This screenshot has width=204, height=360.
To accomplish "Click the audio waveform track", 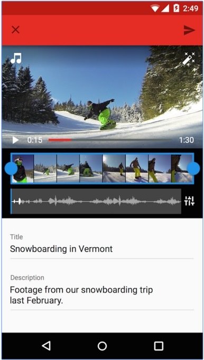I will [x=96, y=201].
